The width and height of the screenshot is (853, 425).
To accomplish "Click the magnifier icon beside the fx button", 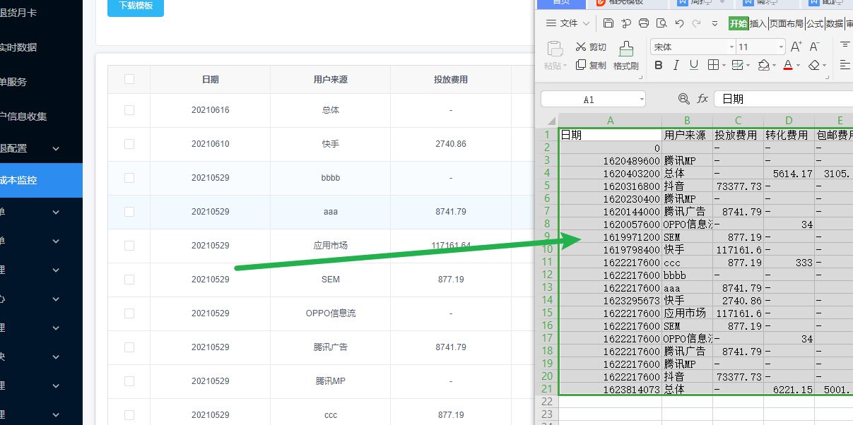I will pos(683,99).
